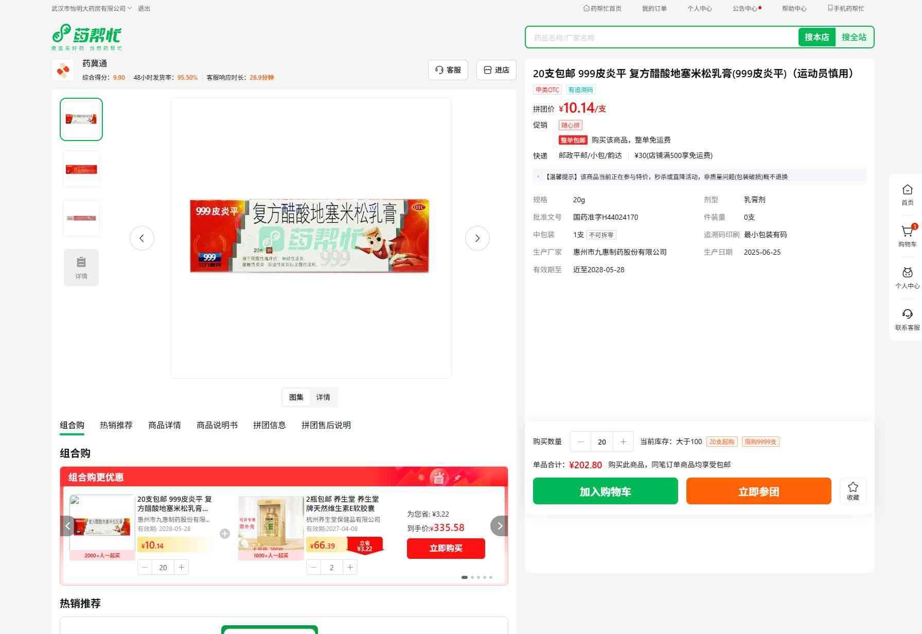This screenshot has width=922, height=634.
Task: Advance combo deals carousel with right chevron
Action: pos(499,526)
